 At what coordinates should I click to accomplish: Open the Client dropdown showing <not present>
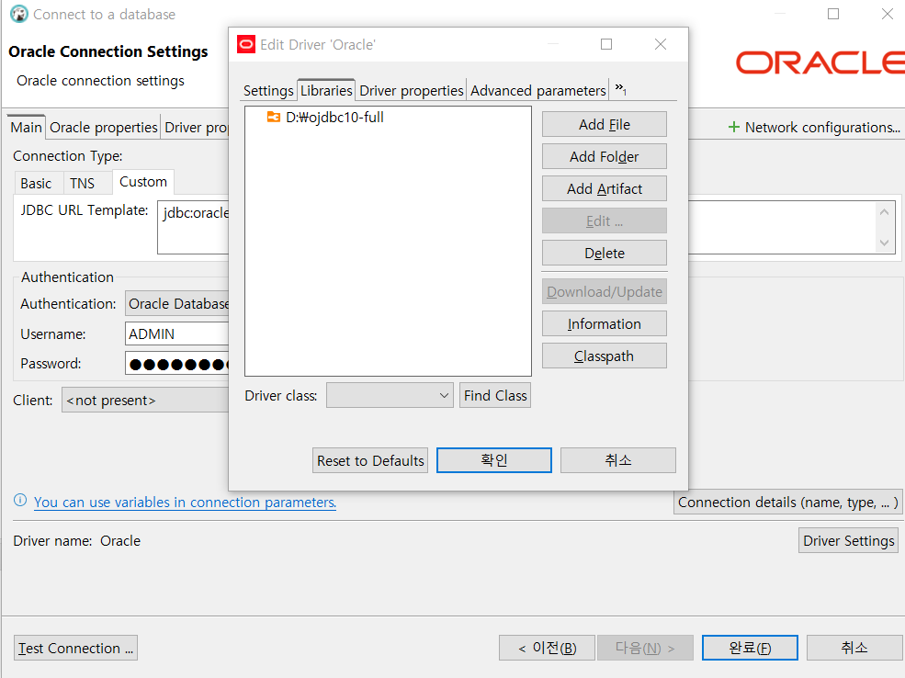[145, 400]
